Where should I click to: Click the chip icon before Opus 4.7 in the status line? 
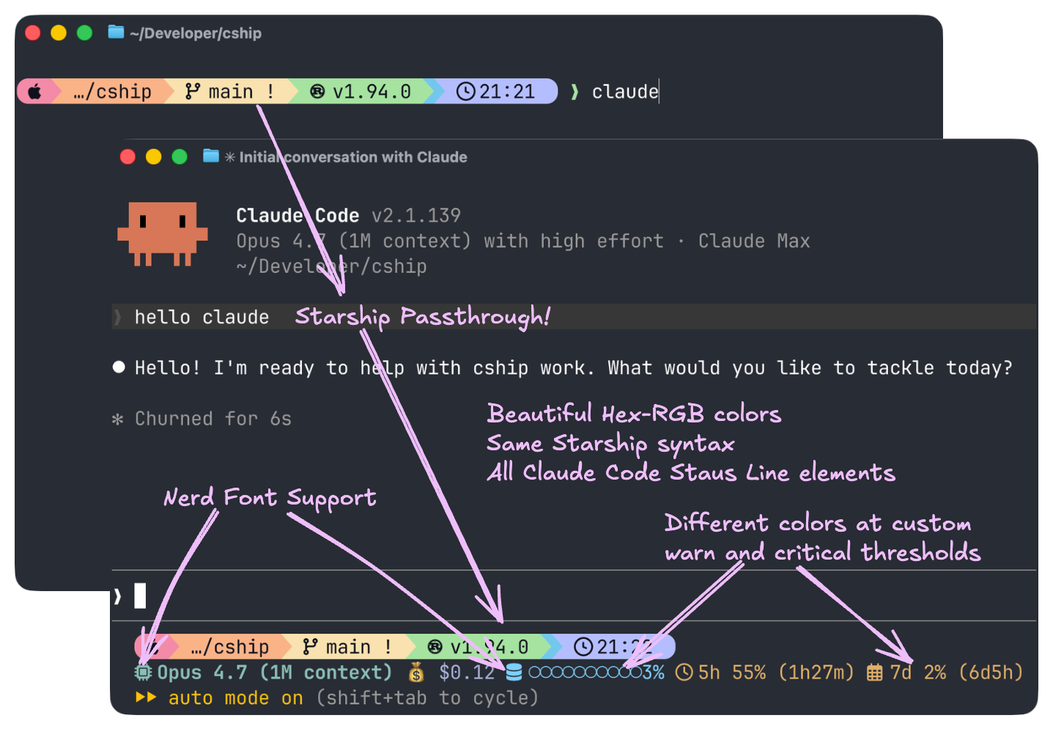pos(144,673)
